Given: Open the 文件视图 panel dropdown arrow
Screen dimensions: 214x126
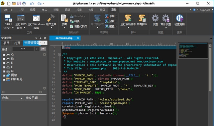Looking at the screenshot, I should (36, 38).
